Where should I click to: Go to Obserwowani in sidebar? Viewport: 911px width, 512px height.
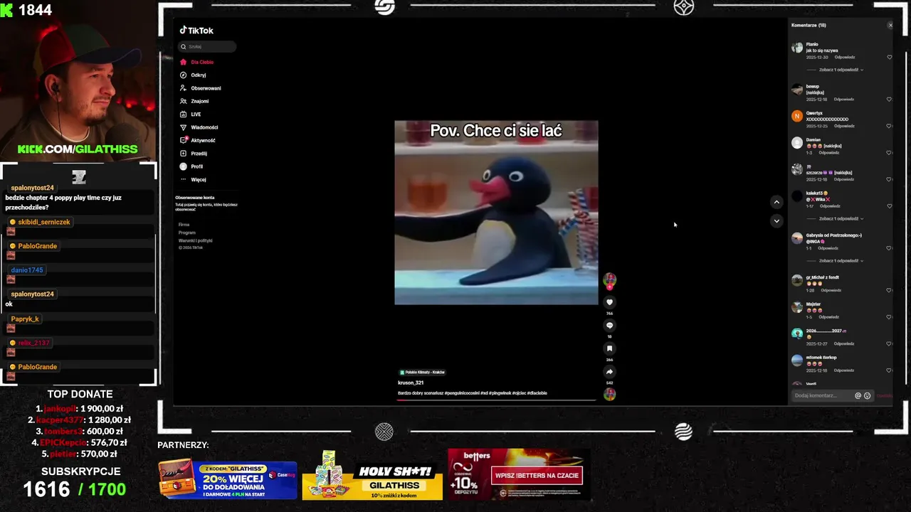click(x=200, y=88)
